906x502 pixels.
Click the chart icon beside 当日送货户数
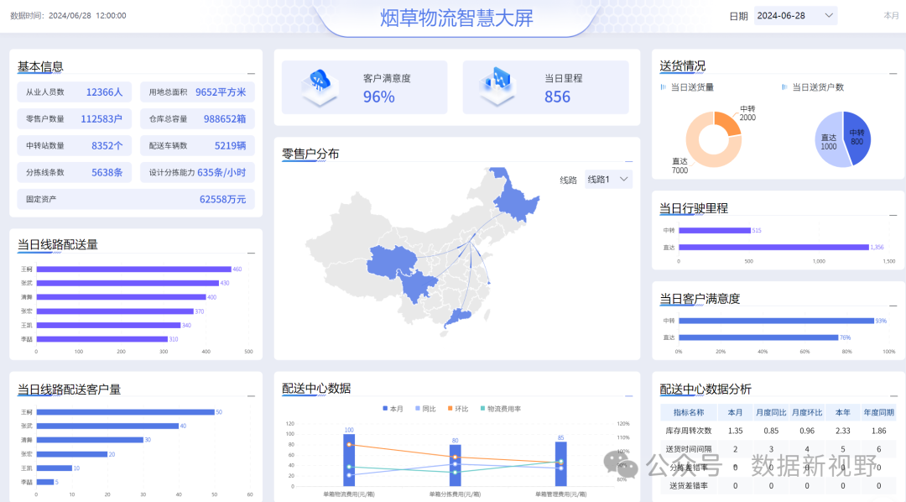(x=784, y=86)
